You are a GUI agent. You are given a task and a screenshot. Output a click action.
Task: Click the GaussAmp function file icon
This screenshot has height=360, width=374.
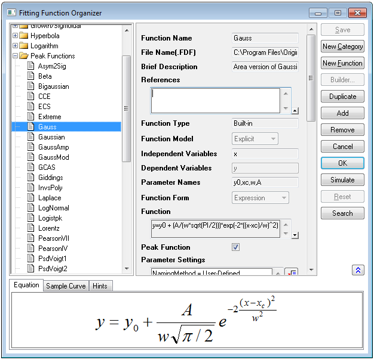(30, 147)
